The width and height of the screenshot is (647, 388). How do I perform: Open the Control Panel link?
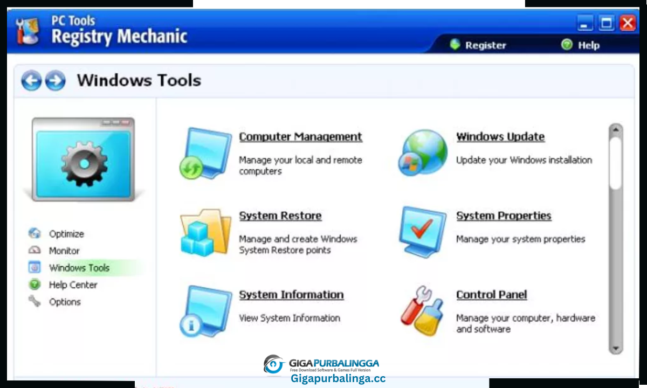pos(492,295)
